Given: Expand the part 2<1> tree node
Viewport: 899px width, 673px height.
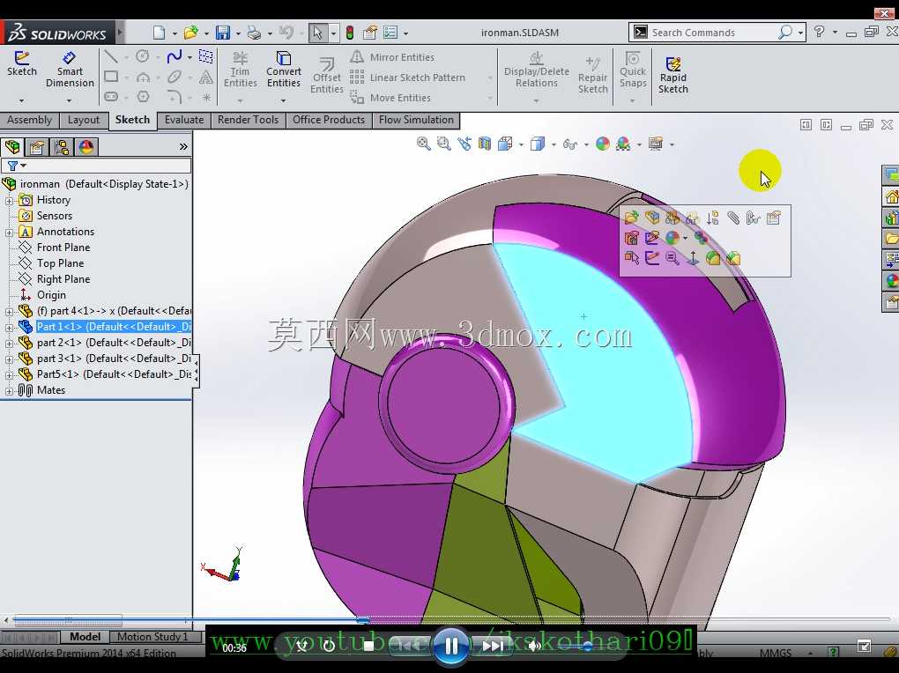Looking at the screenshot, I should [9, 343].
